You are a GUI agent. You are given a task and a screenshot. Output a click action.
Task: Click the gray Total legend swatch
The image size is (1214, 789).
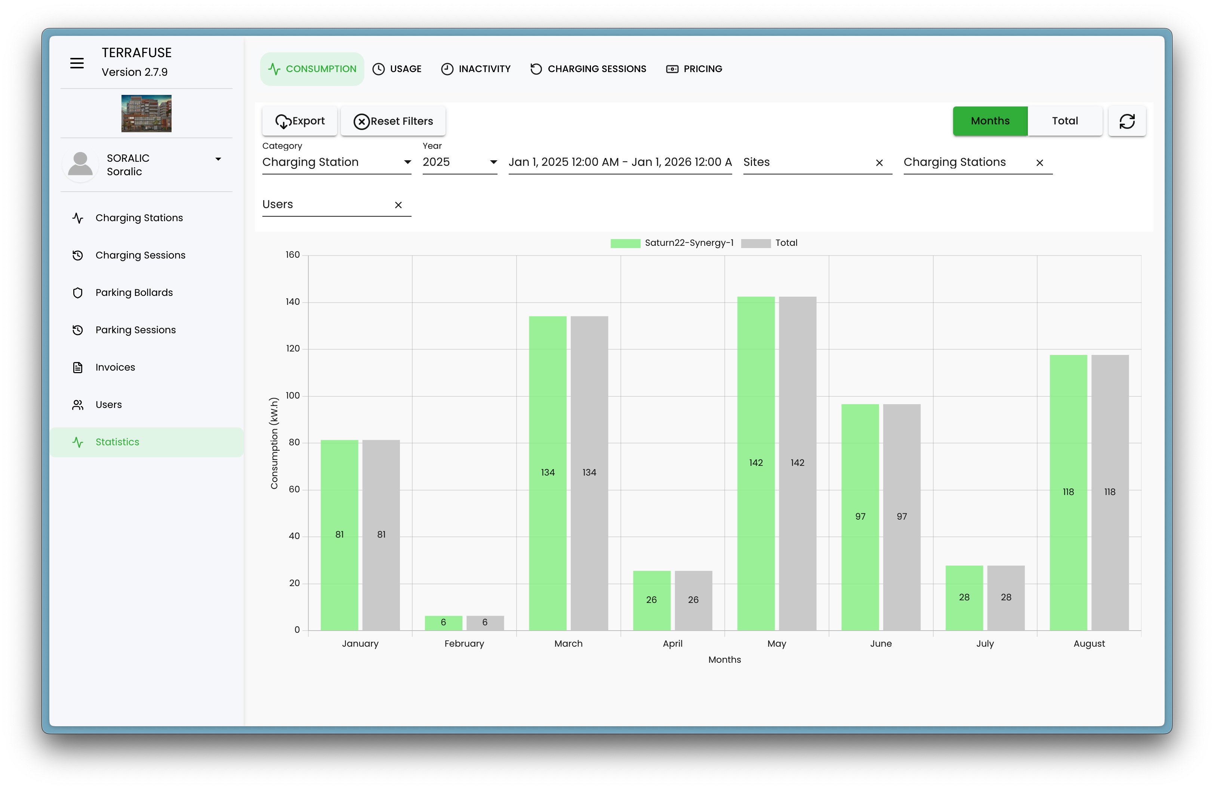[755, 244]
